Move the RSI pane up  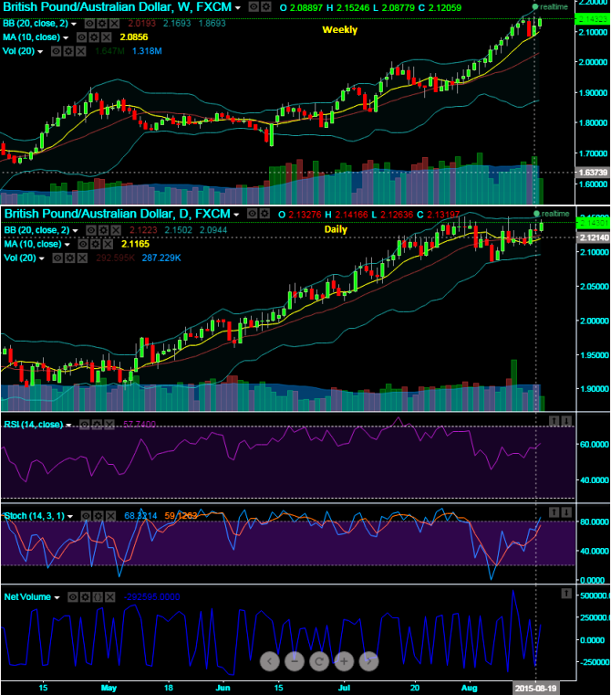tap(554, 421)
